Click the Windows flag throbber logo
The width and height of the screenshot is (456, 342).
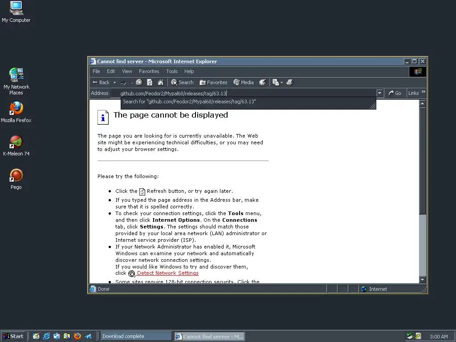tap(418, 72)
